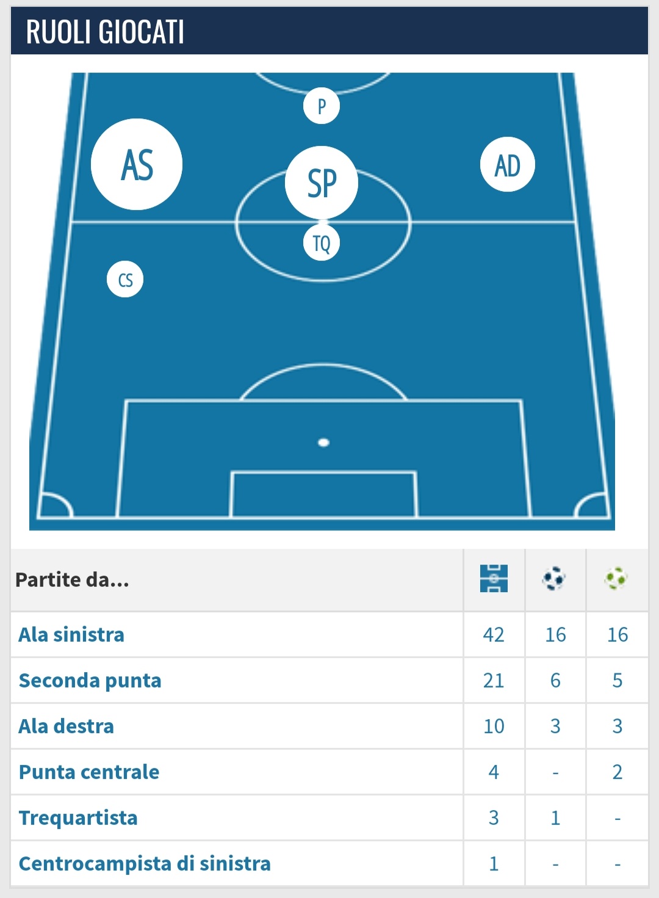Viewport: 659px width, 898px height.
Task: Open the Ala sinistra position link
Action: point(71,635)
